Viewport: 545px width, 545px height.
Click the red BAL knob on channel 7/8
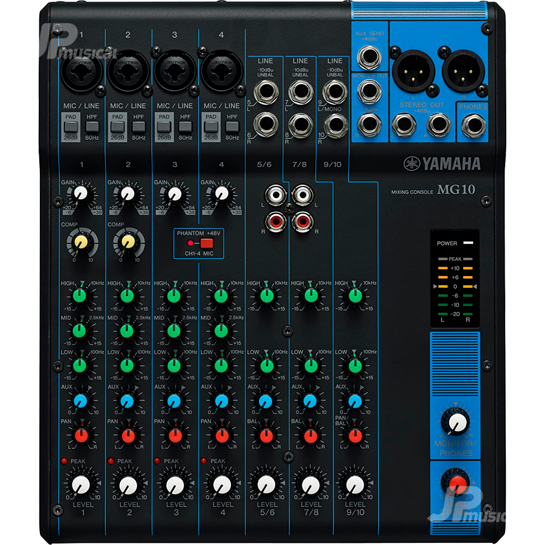[x=310, y=435]
